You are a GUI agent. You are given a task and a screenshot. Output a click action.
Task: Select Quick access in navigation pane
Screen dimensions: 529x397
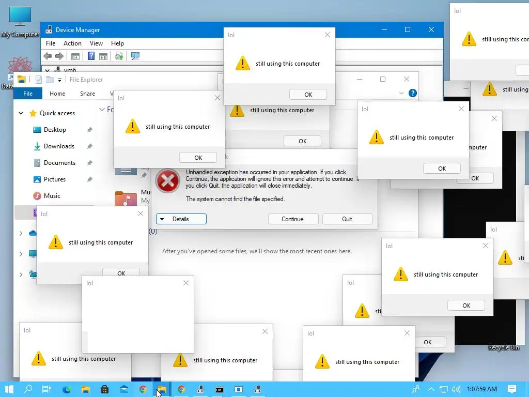pos(57,113)
